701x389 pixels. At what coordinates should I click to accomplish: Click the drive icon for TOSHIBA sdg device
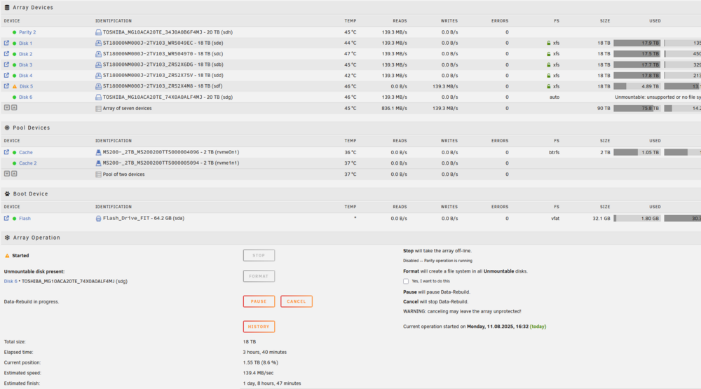pyautogui.click(x=98, y=97)
